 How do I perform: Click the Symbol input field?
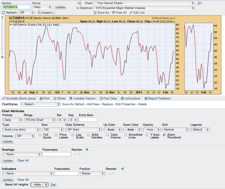coord(16,7)
